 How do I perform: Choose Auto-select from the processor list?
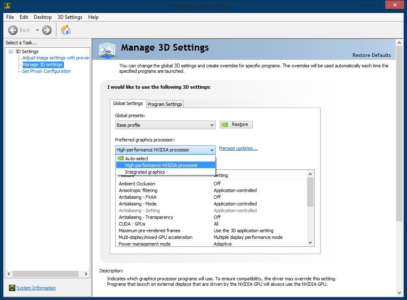165,158
